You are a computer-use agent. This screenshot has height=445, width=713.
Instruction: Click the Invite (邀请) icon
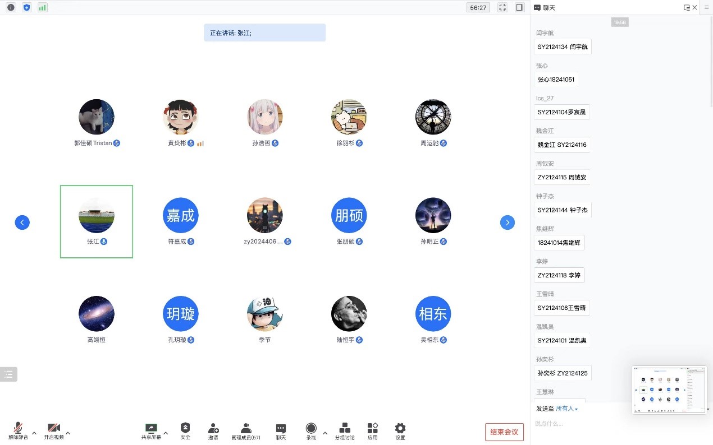coord(213,429)
